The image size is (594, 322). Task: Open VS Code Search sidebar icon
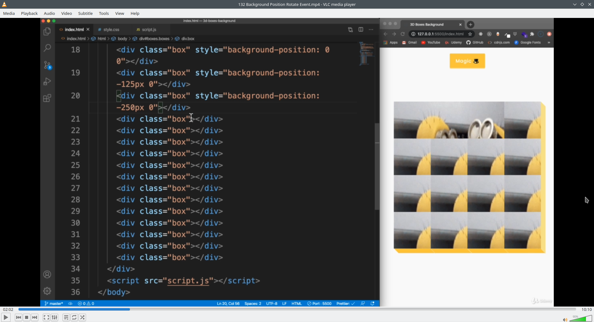[47, 48]
